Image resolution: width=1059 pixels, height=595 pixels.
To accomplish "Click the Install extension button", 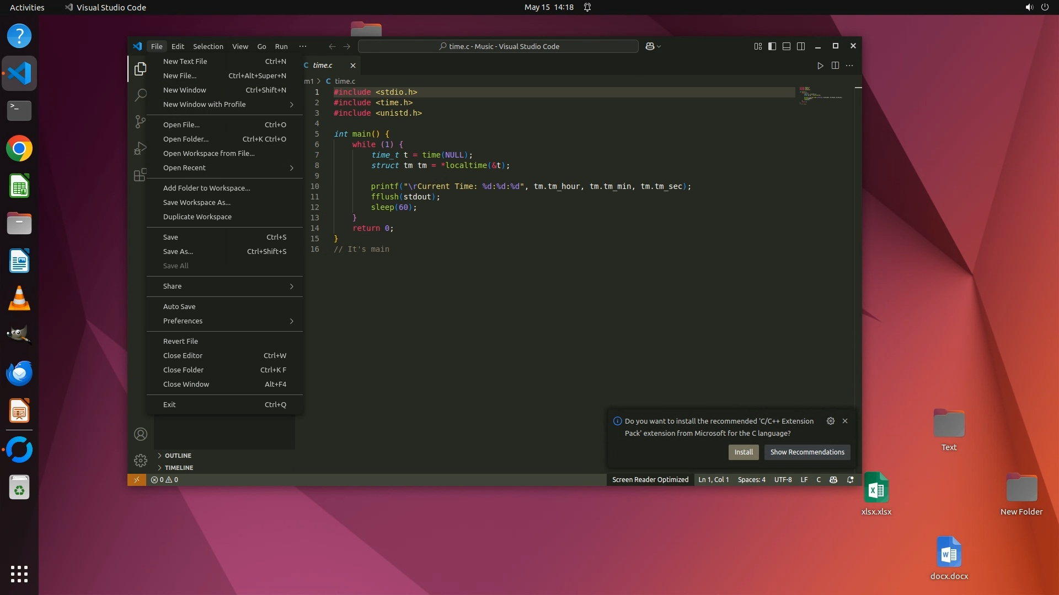I will coord(743,452).
